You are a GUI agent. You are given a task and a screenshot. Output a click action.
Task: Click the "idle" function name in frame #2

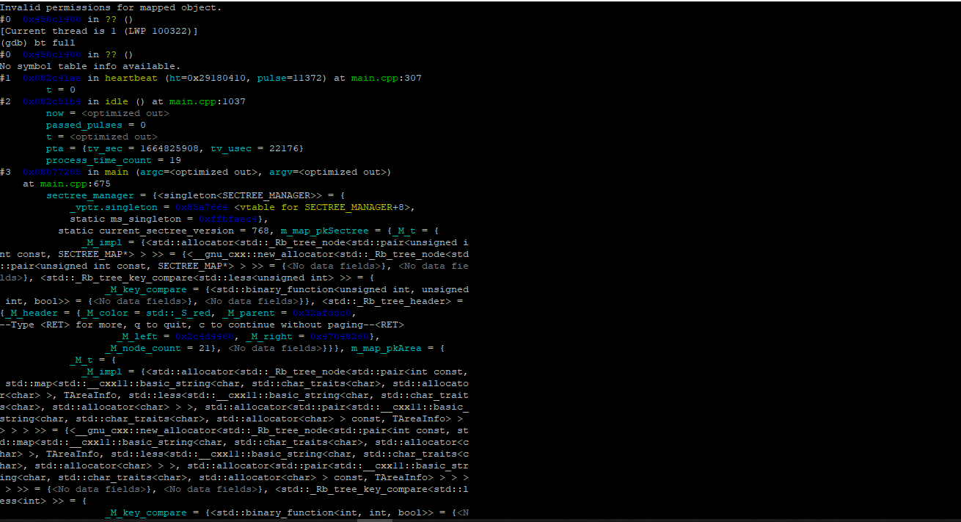point(117,101)
